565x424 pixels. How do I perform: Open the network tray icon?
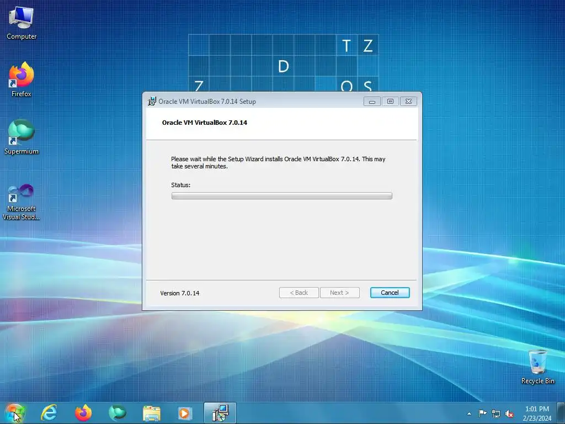496,414
